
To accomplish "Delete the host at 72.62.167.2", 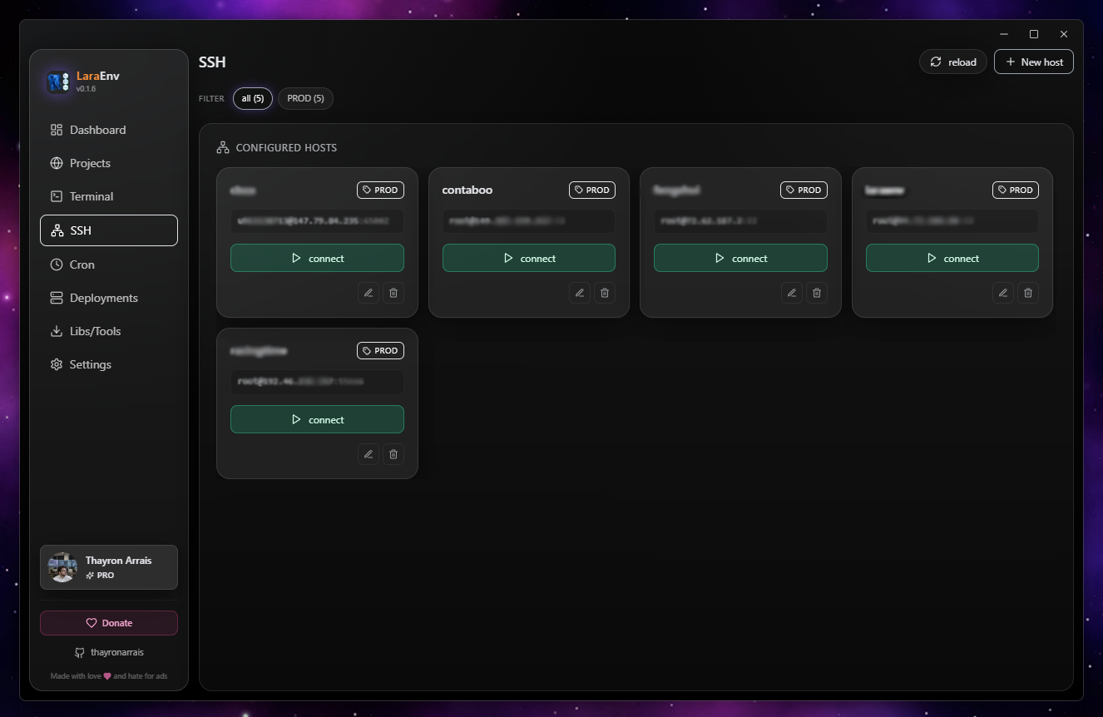I will tap(817, 293).
